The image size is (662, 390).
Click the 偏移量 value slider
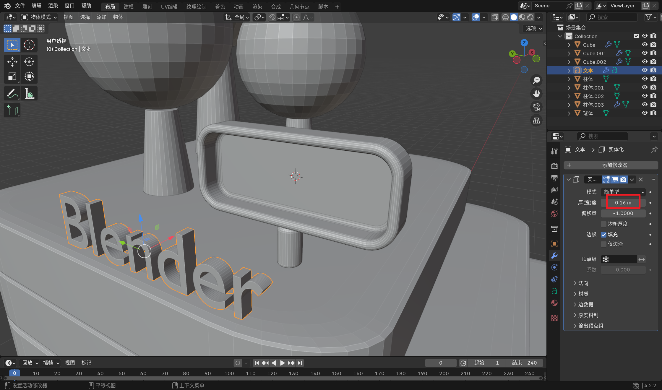tap(623, 213)
